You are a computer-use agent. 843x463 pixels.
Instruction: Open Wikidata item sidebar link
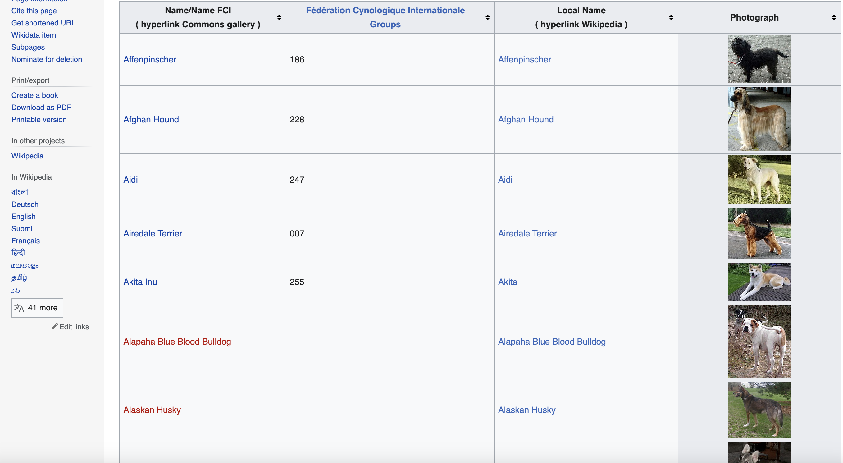34,35
